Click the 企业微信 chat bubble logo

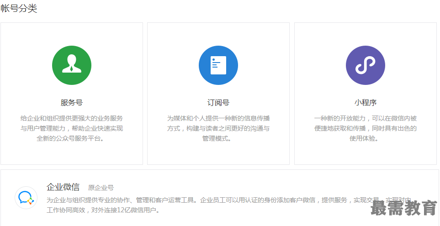pyautogui.click(x=26, y=198)
